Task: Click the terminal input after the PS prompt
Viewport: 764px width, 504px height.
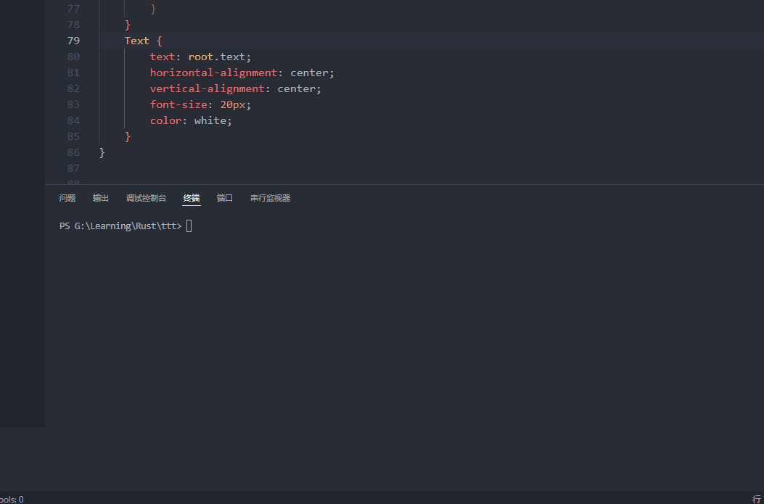Action: click(189, 226)
